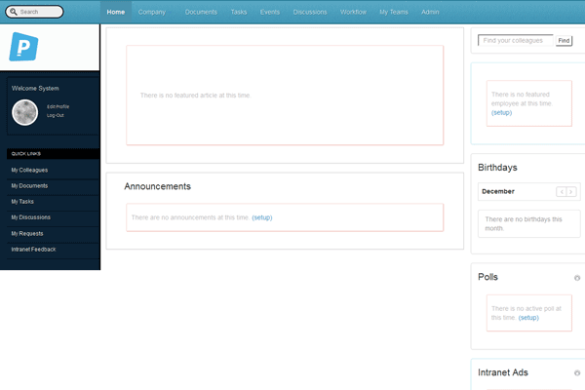The image size is (585, 390).
Task: Open Intranet Feedback quick link
Action: click(33, 250)
